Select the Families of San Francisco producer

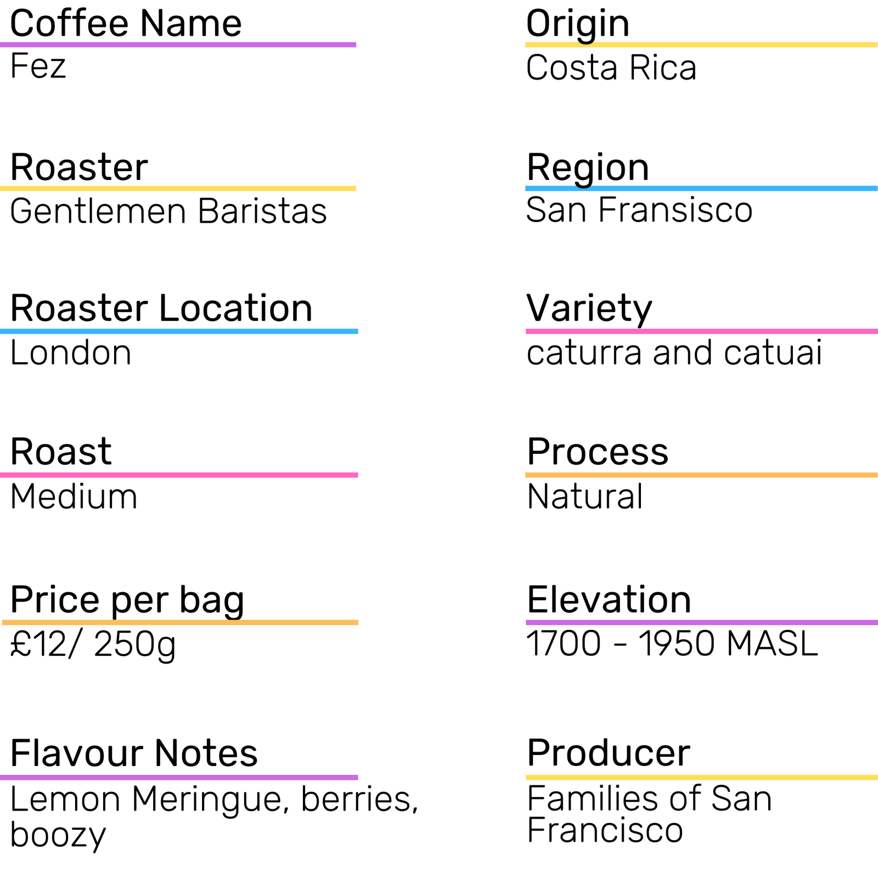(649, 814)
